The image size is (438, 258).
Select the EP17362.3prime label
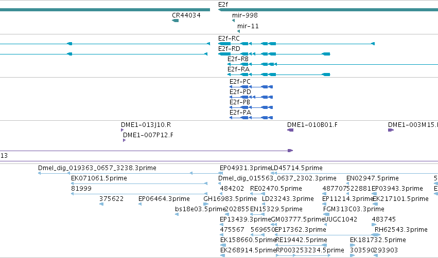[301, 230]
